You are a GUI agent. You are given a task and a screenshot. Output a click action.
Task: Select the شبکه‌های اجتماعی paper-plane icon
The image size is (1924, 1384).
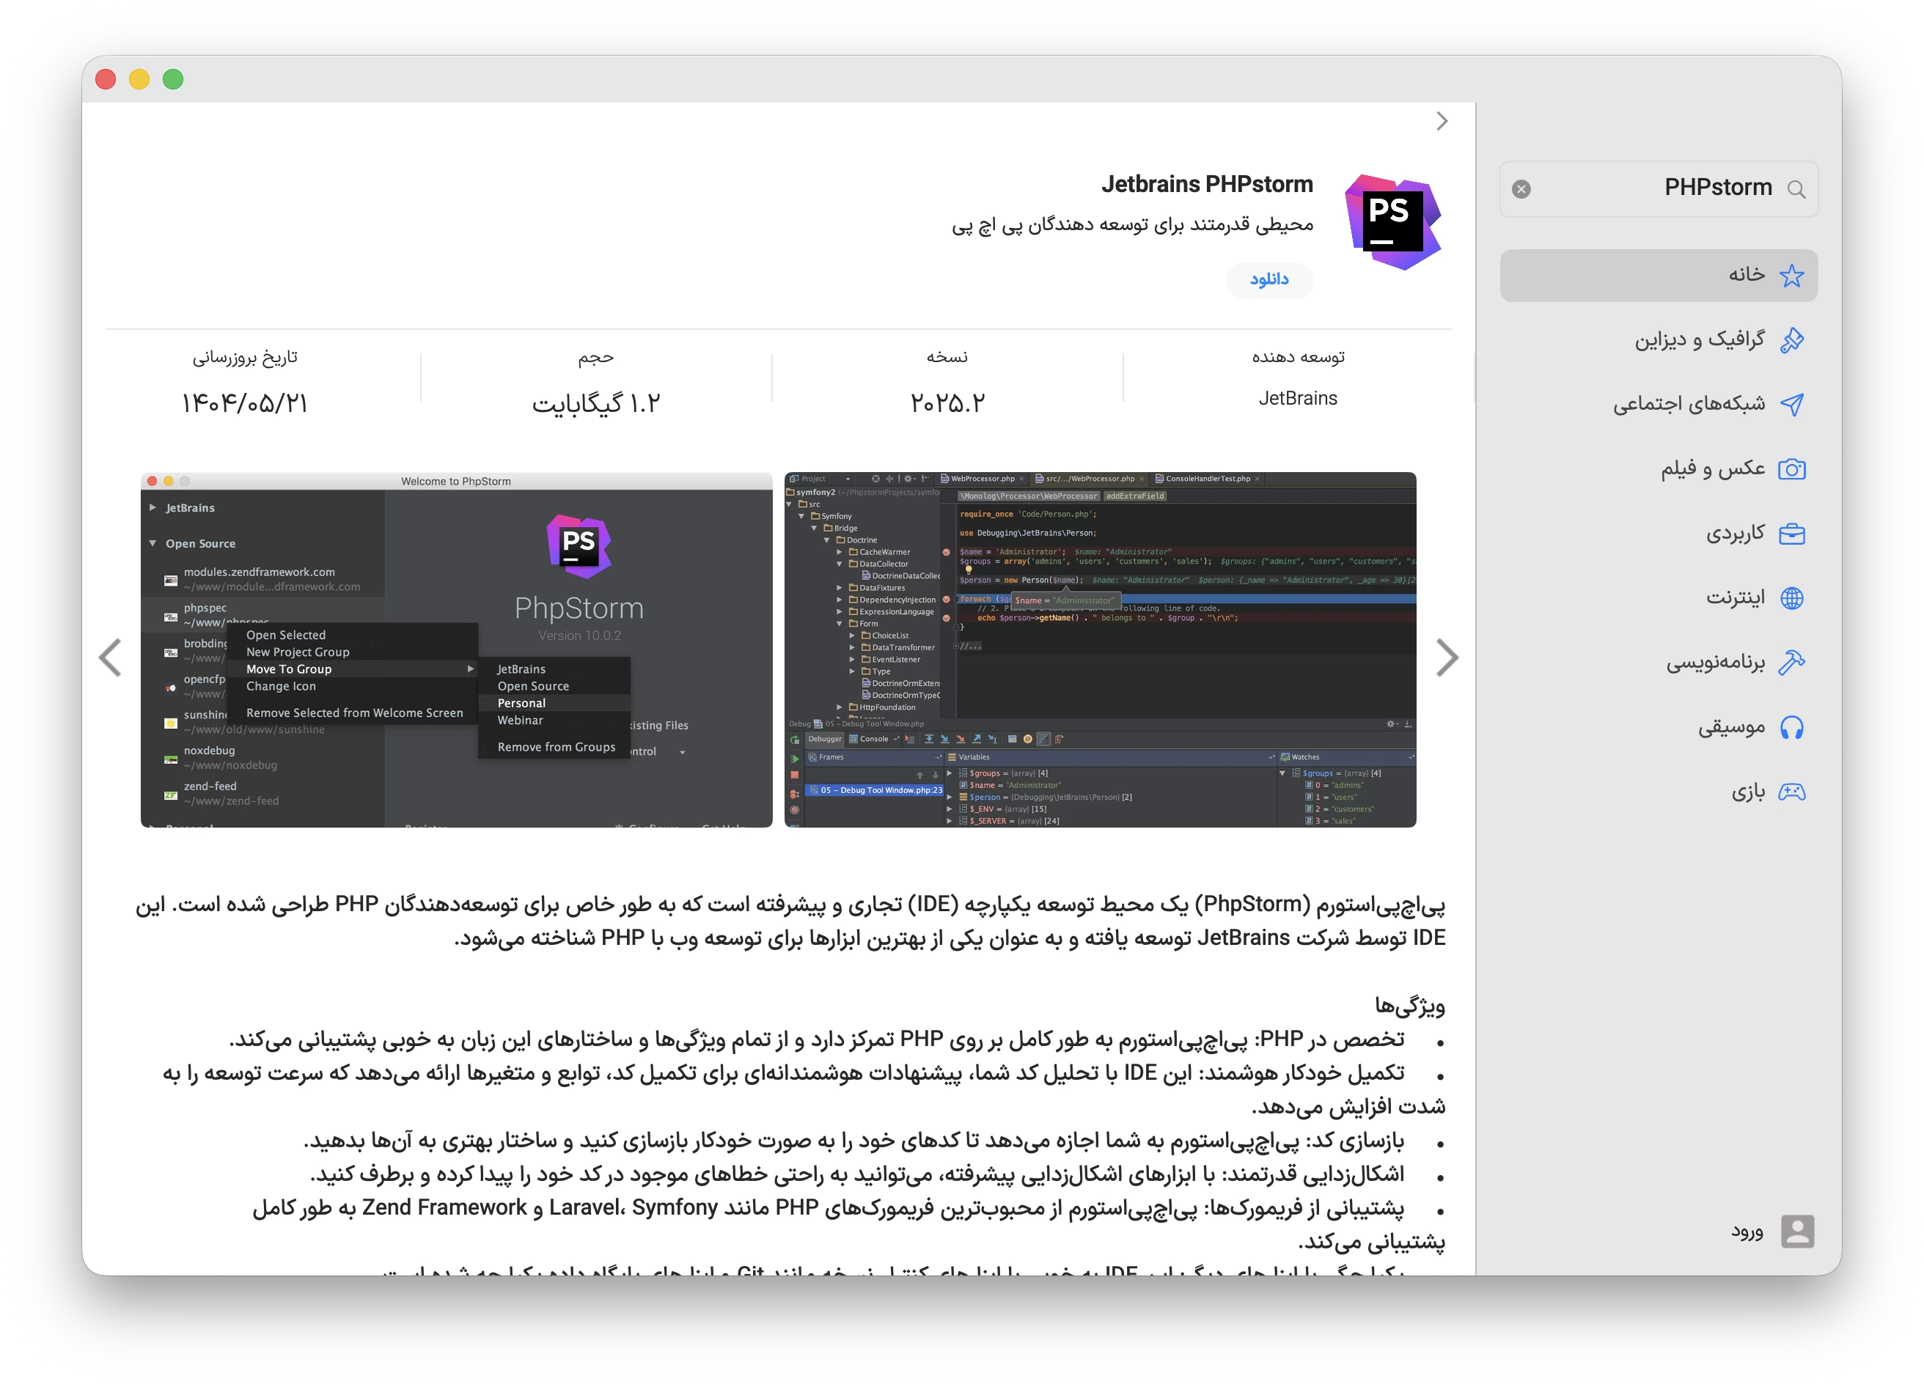[x=1793, y=404]
